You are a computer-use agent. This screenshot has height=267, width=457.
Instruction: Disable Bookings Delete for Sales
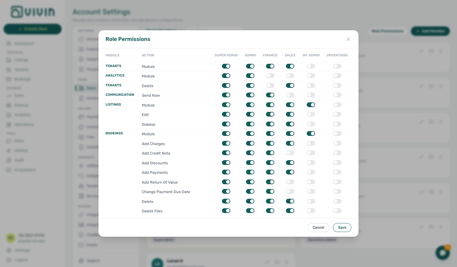[x=290, y=201]
